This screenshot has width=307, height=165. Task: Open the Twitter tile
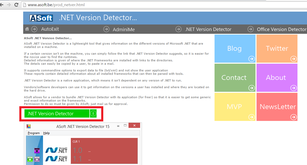point(277,49)
